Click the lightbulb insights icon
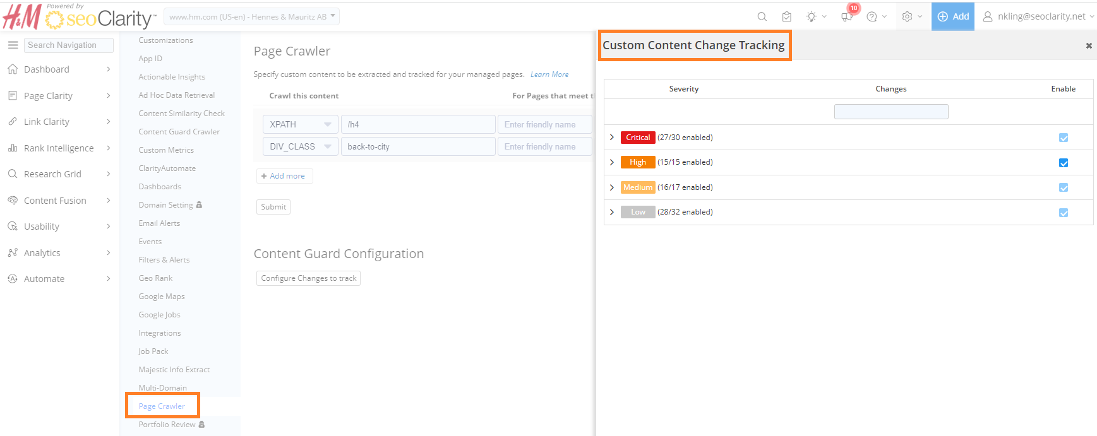The height and width of the screenshot is (436, 1097). (x=812, y=17)
